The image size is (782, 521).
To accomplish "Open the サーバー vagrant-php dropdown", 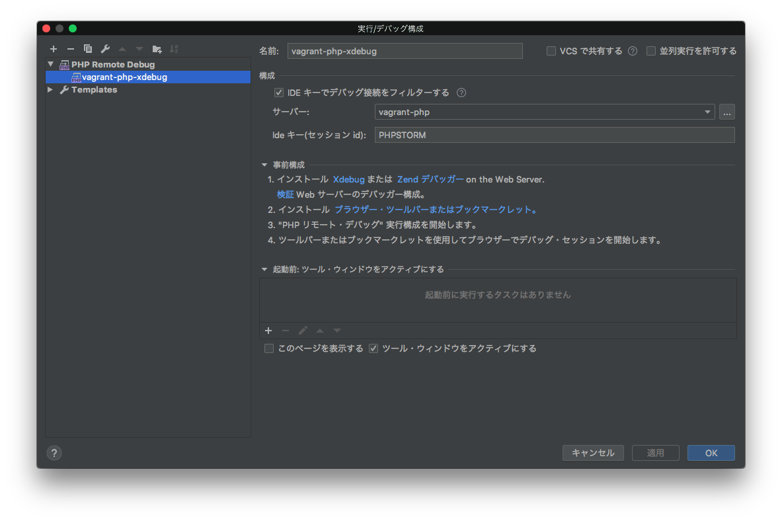I will 545,112.
